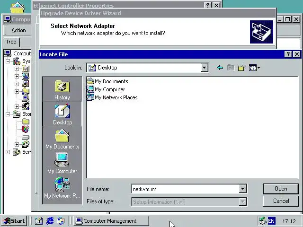Image resolution: width=303 pixels, height=227 pixels.
Task: Click the clock showing 17.12
Action: coord(289,221)
